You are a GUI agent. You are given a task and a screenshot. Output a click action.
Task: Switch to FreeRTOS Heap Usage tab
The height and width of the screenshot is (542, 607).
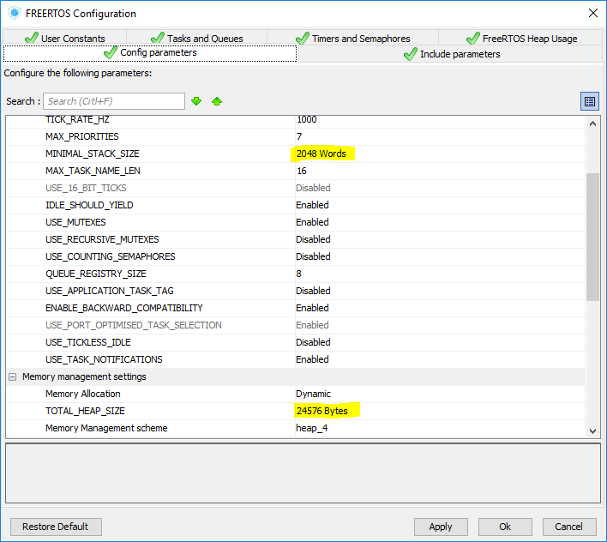[521, 39]
